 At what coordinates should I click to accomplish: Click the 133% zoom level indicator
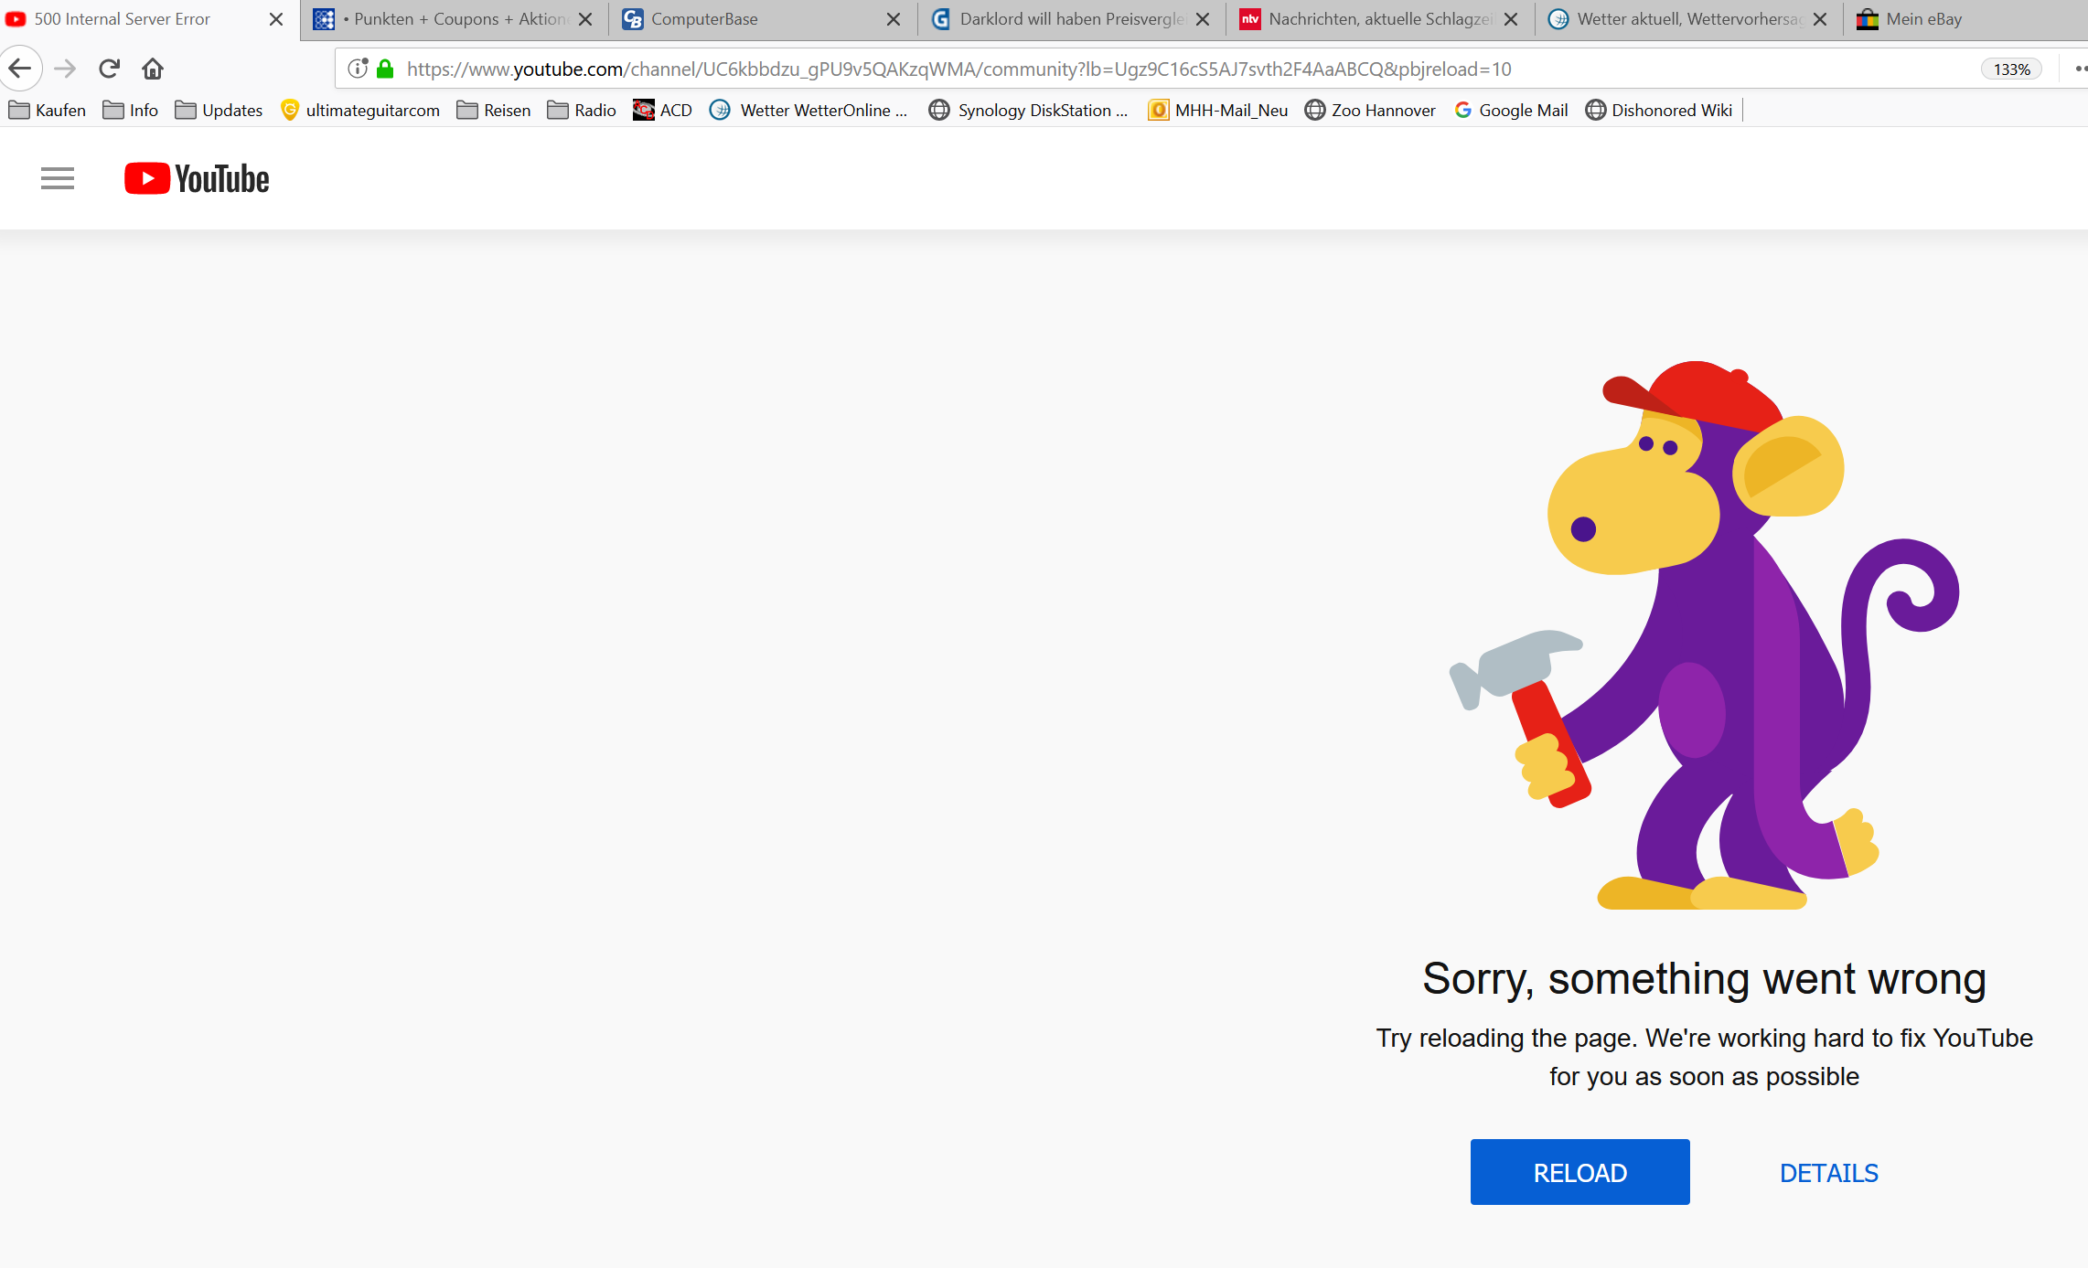coord(2011,69)
